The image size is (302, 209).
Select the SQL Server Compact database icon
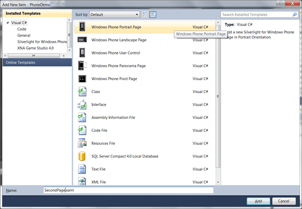tap(82, 156)
